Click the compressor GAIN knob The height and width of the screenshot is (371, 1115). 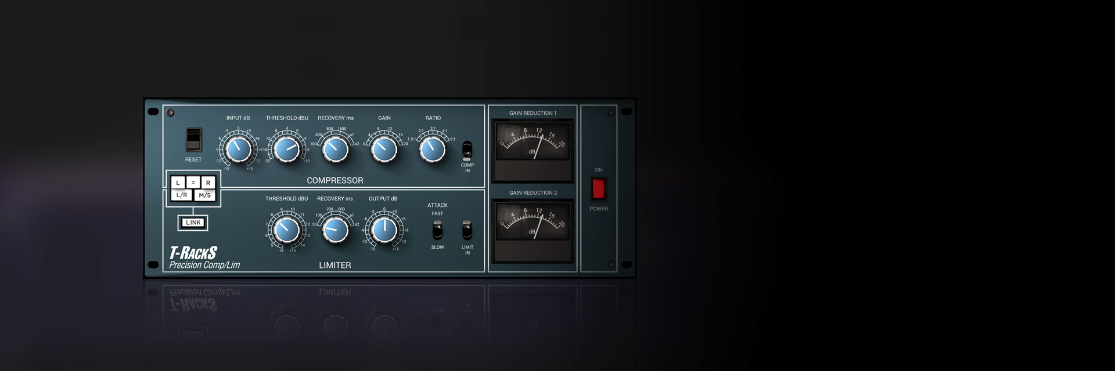[x=384, y=150]
